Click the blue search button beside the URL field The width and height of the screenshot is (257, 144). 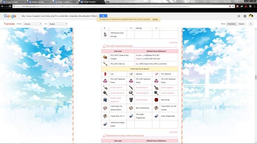click(x=103, y=16)
